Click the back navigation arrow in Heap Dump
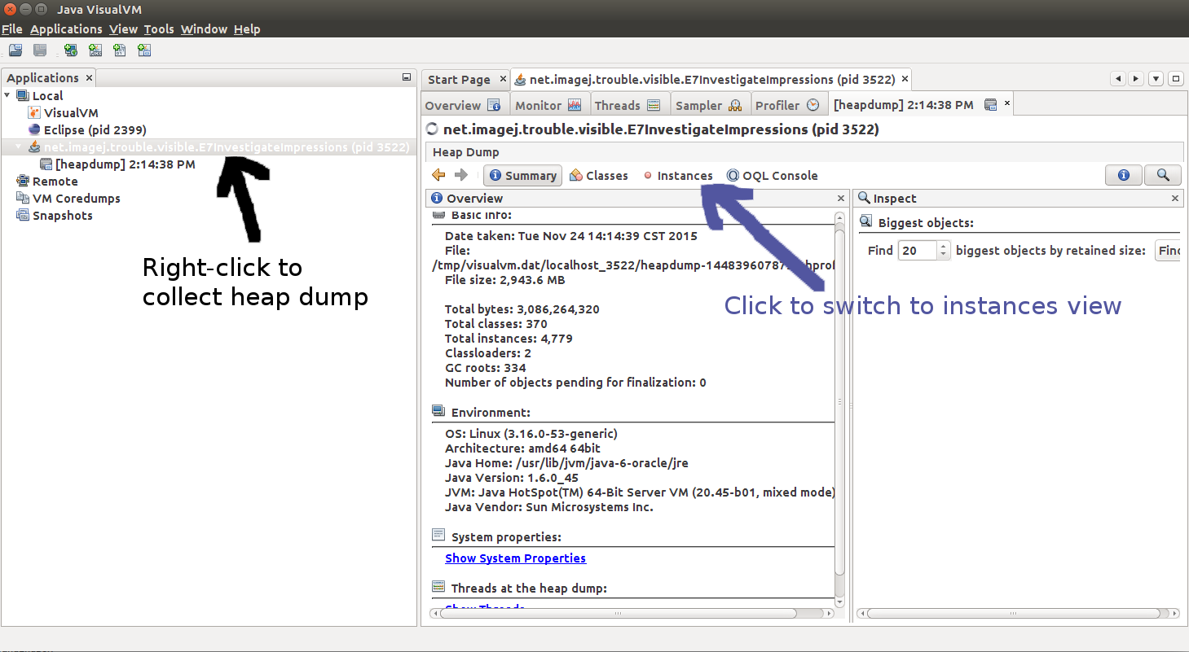1189x652 pixels. pos(438,174)
